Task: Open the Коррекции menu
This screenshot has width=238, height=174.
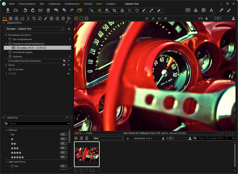Action: (54, 3)
